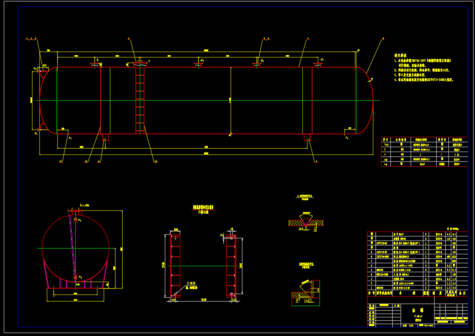The width and height of the screenshot is (475, 336).
Task: Select part callout number 7 leader label
Action: point(307,39)
